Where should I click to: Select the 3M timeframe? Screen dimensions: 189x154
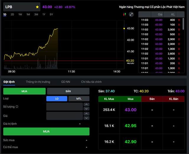pyautogui.click(x=36, y=15)
